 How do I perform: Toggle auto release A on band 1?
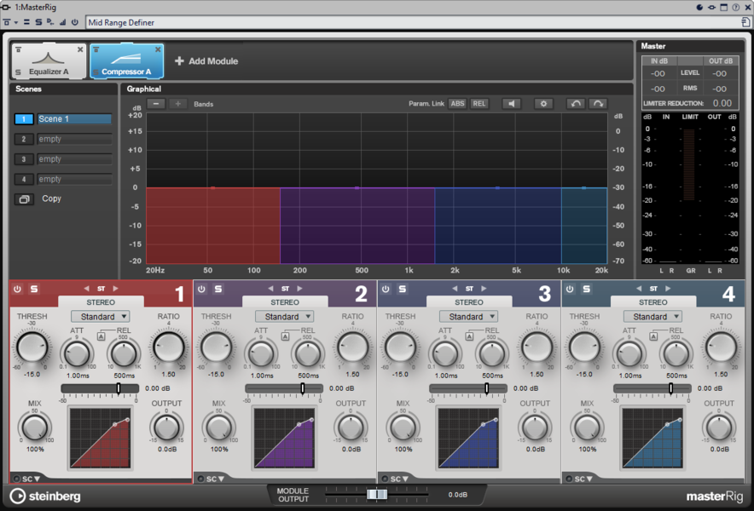click(x=101, y=336)
